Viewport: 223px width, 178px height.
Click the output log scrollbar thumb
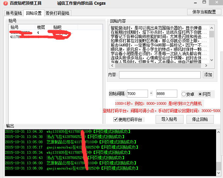(x=218, y=166)
